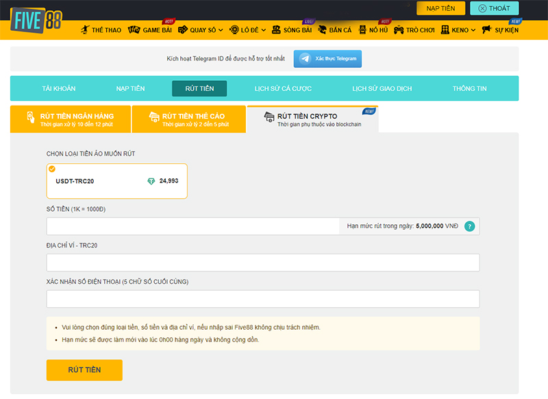
Task: Click the Bắn Cá fish icon
Action: tap(322, 29)
